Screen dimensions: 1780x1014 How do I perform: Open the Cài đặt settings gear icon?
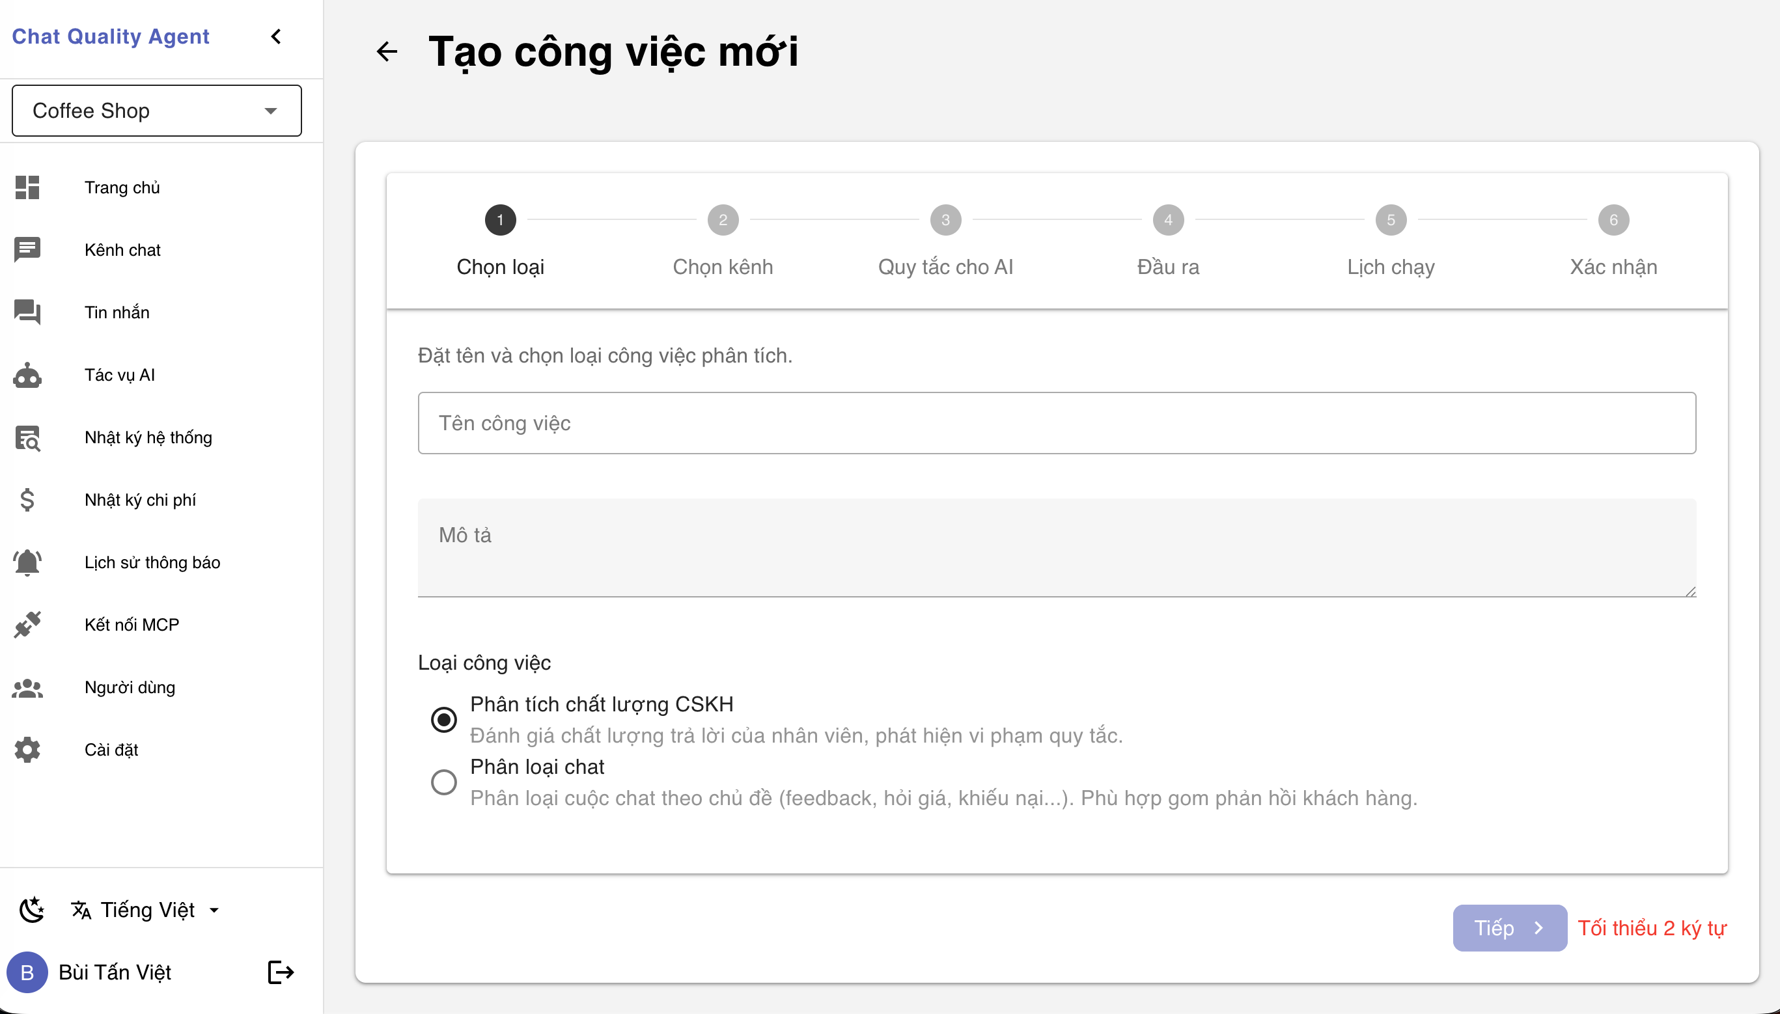[x=27, y=749]
